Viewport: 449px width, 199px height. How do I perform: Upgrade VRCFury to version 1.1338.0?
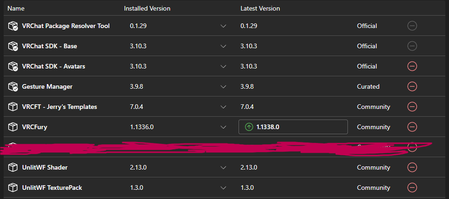click(x=293, y=127)
